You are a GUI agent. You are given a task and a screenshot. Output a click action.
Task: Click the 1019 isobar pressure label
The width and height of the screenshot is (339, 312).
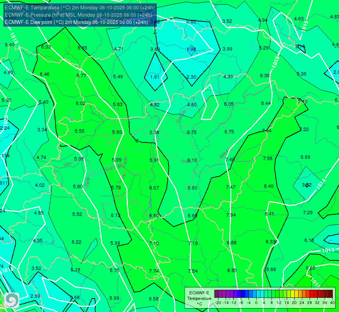pyautogui.click(x=8, y=270)
